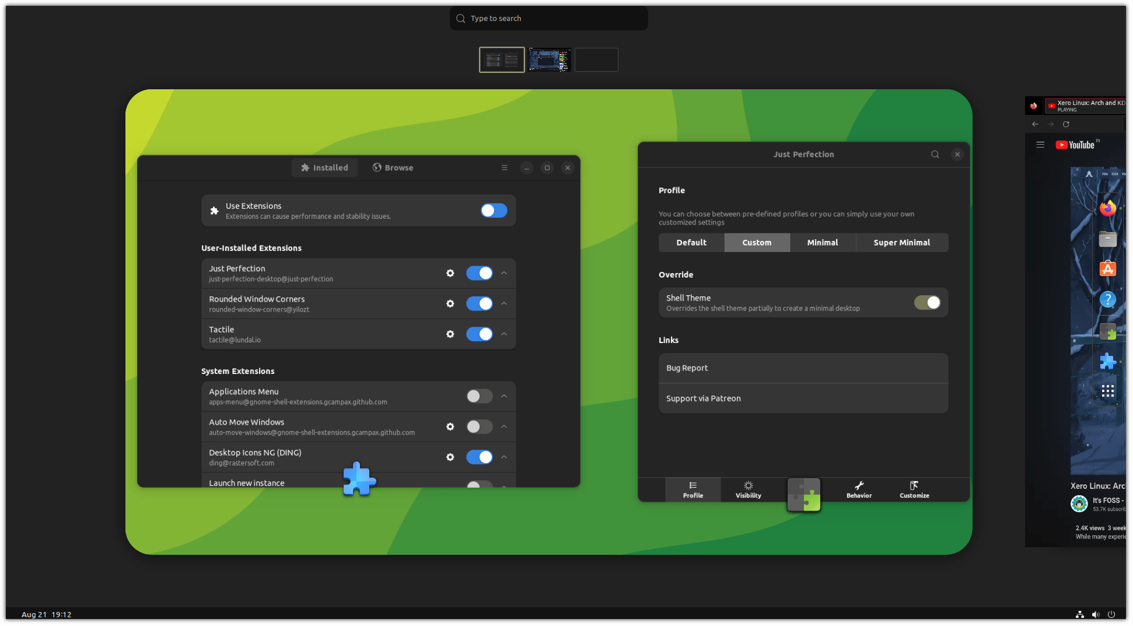Open Tactile extension preferences gear
Image resolution: width=1133 pixels, height=626 pixels.
450,334
